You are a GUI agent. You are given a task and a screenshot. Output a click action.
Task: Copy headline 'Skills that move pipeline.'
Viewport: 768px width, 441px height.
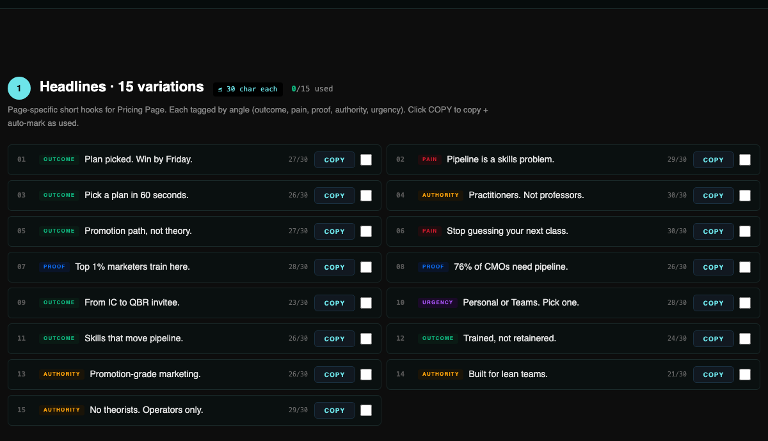point(334,339)
